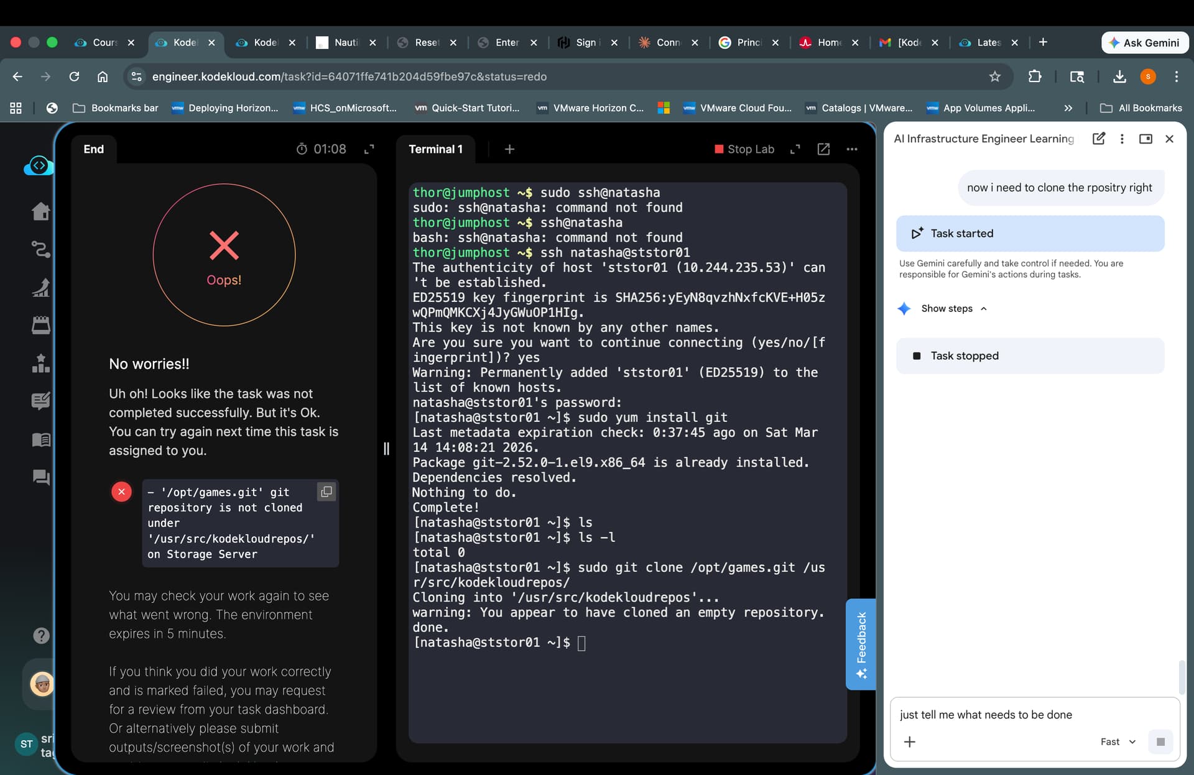1194x775 pixels.
Task: Bookmark this page with the star
Action: coord(995,76)
